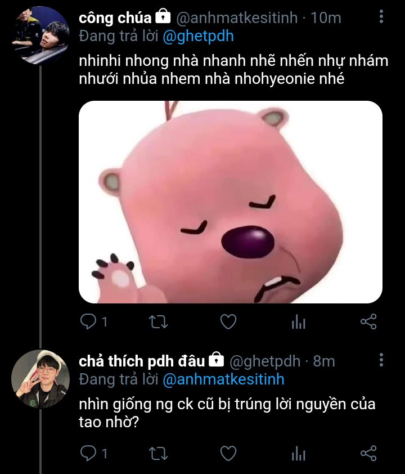The width and height of the screenshot is (405, 474).
Task: Open the pink Loopy image attachment
Action: (x=231, y=202)
